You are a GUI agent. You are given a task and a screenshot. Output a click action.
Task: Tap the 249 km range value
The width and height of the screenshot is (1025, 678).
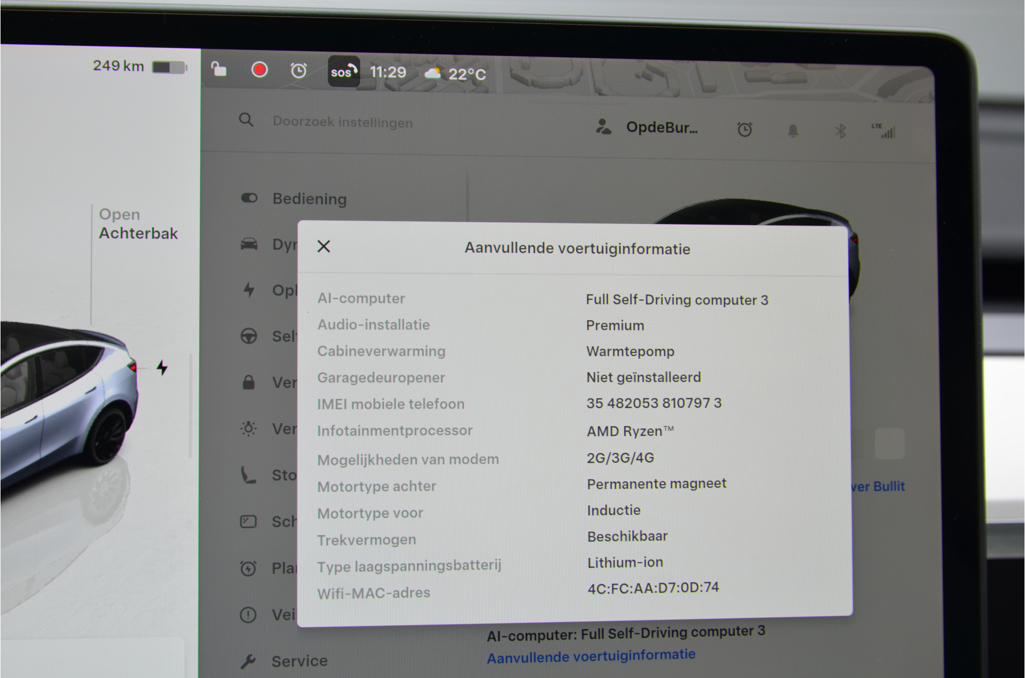point(119,66)
